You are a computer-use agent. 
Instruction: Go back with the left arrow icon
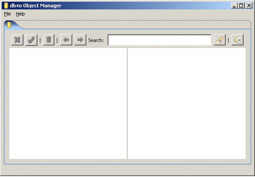pyautogui.click(x=66, y=40)
